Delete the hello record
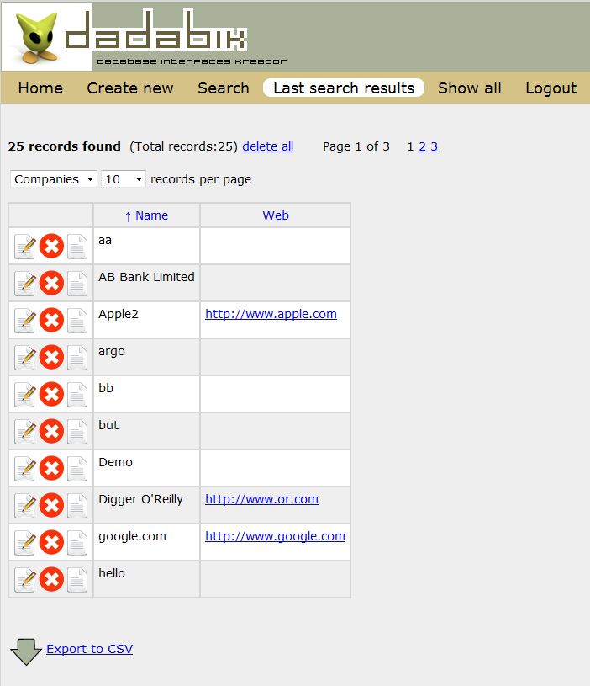This screenshot has height=686, width=590. point(51,579)
